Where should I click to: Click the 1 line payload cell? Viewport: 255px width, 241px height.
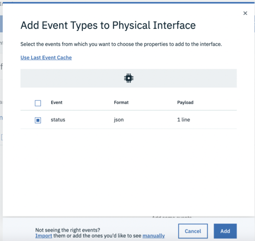point(184,120)
